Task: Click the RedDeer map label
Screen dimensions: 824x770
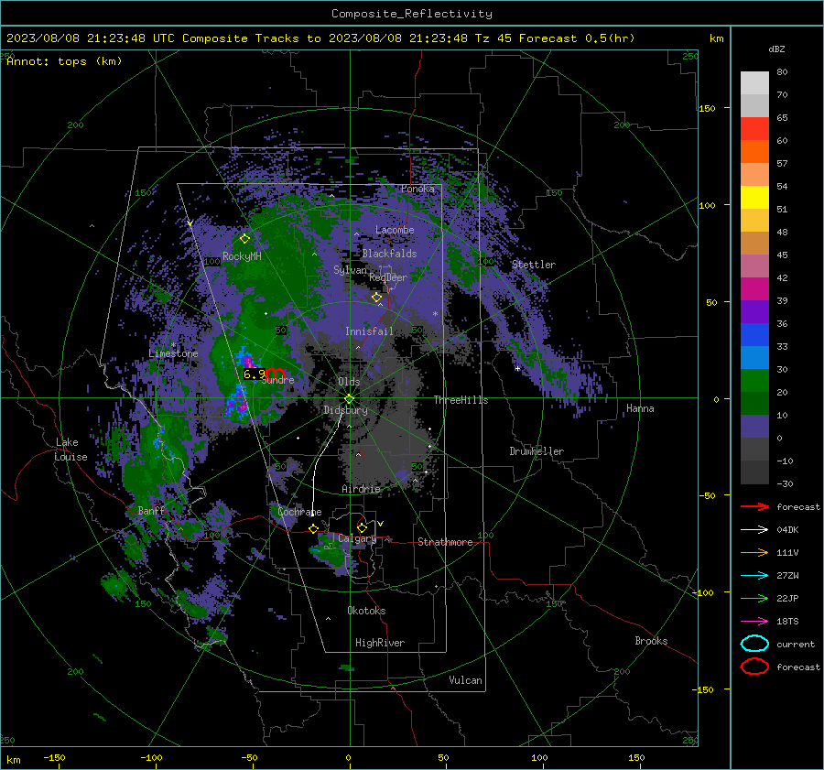Action: click(388, 277)
